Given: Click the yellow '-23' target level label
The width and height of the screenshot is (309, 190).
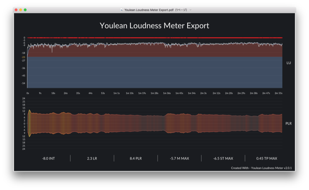Looking at the screenshot, I should coord(24,57).
